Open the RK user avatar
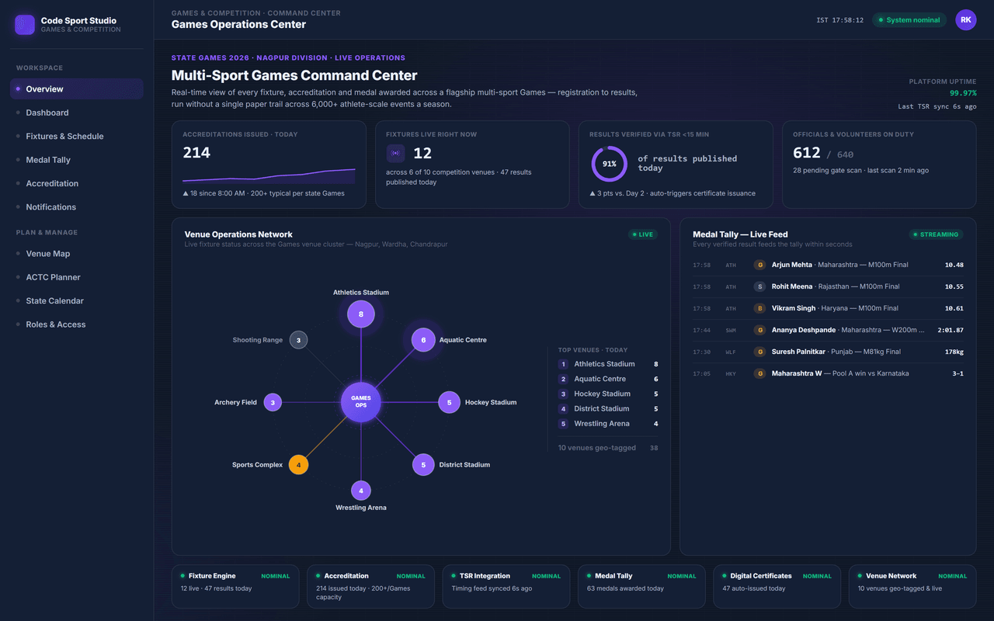This screenshot has width=994, height=621. [965, 20]
